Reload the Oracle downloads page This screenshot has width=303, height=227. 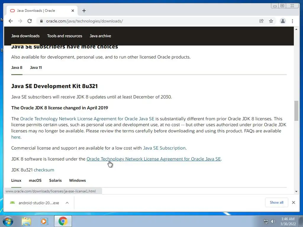tap(30, 21)
